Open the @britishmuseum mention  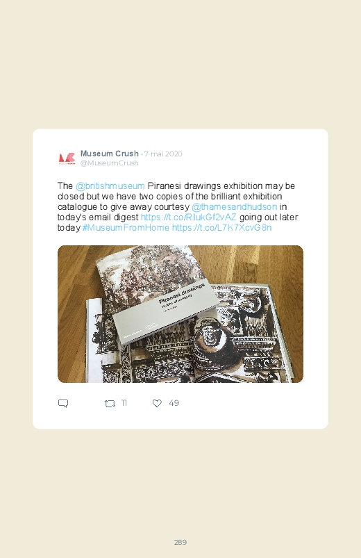tap(110, 186)
